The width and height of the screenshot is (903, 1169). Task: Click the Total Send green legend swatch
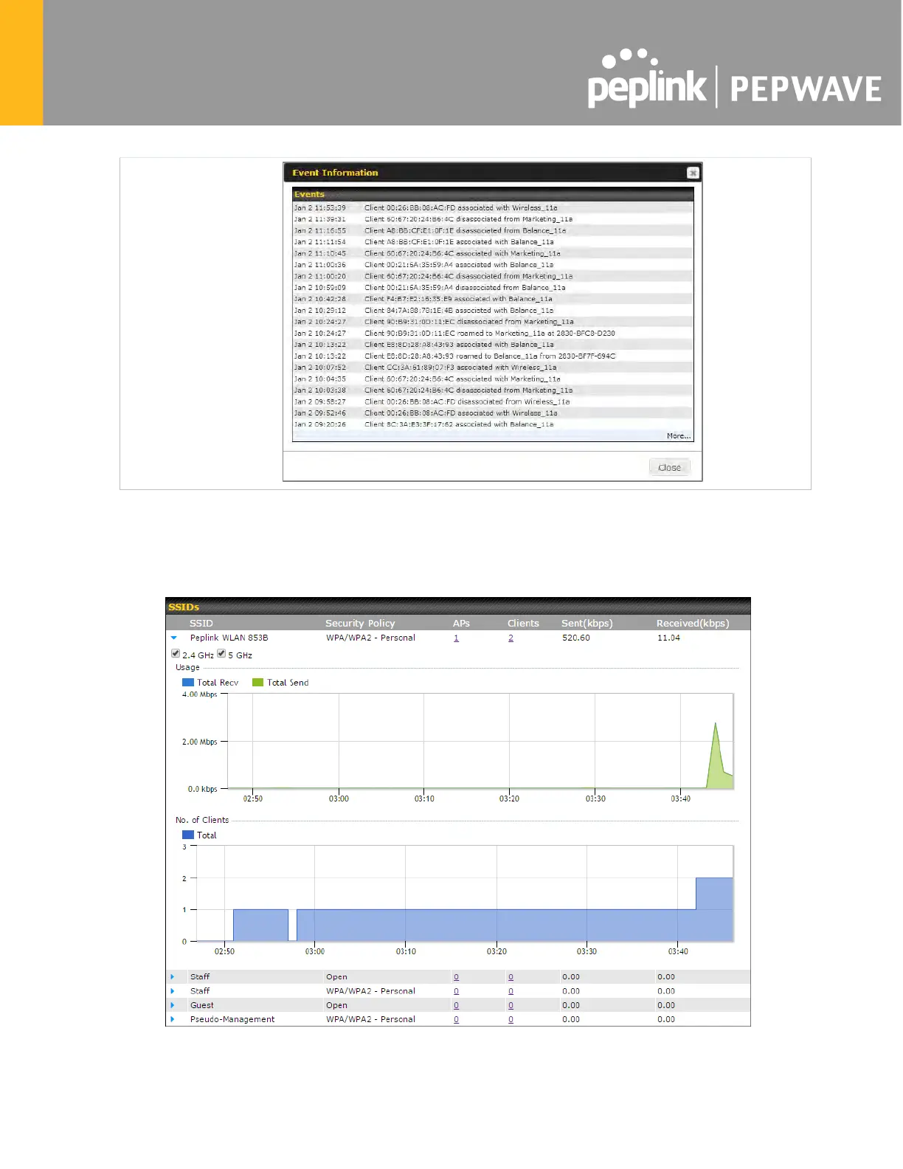257,683
